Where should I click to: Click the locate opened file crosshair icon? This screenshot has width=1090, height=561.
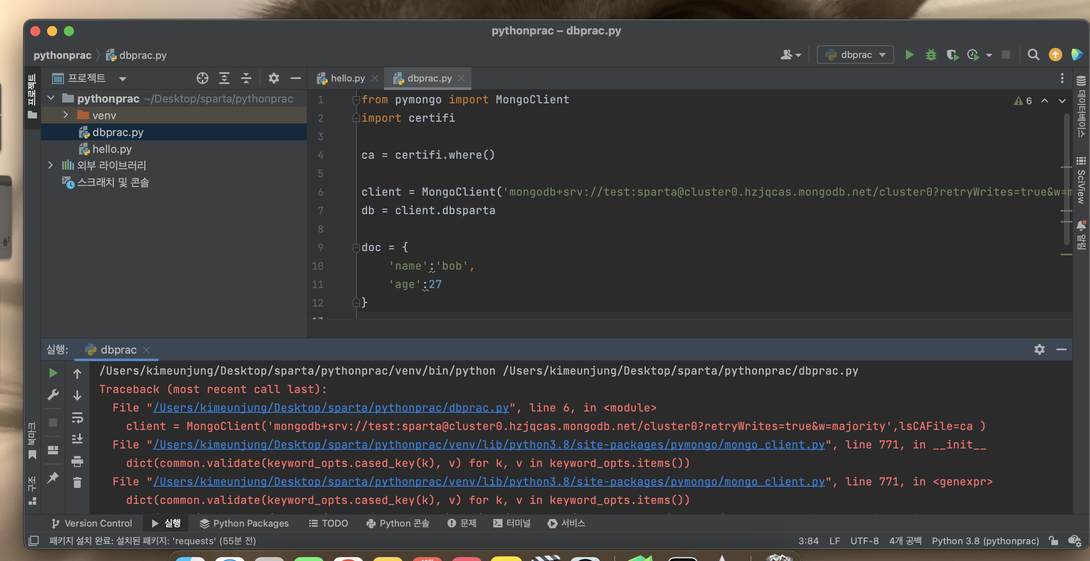point(202,78)
